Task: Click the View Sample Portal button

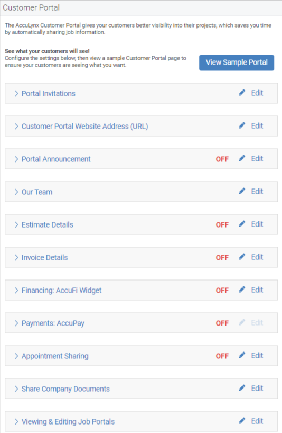Action: click(x=237, y=62)
